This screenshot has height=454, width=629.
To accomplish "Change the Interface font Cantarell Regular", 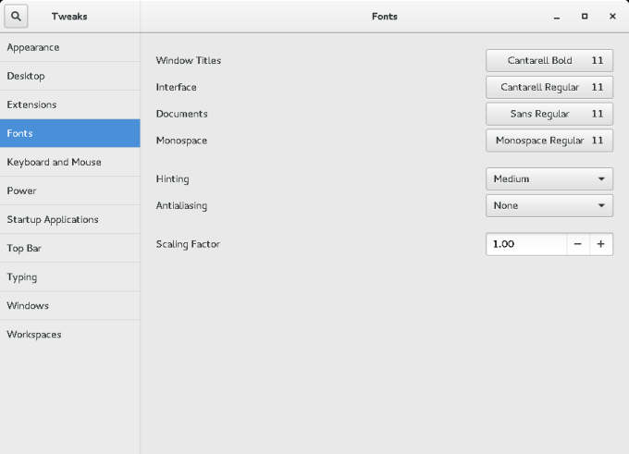I will pos(549,87).
